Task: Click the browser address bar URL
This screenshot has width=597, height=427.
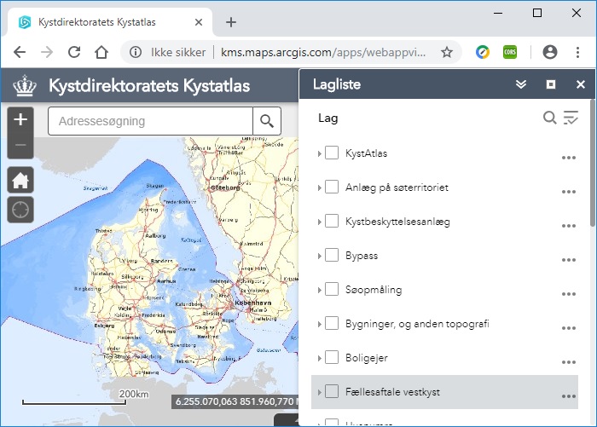Action: tap(323, 52)
